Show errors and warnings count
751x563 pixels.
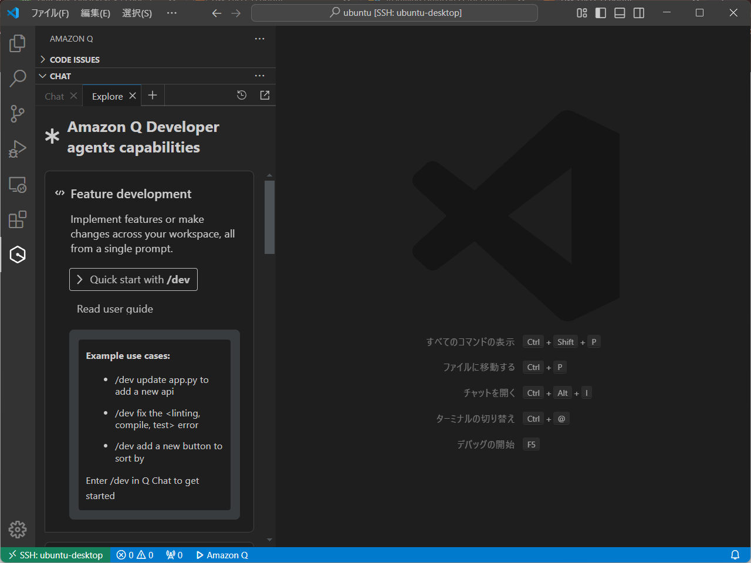pos(135,555)
